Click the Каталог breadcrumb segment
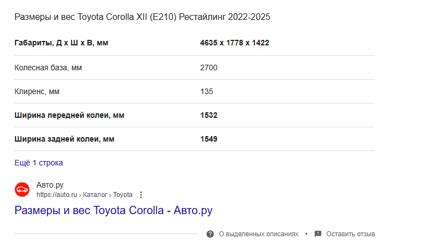 (x=95, y=195)
